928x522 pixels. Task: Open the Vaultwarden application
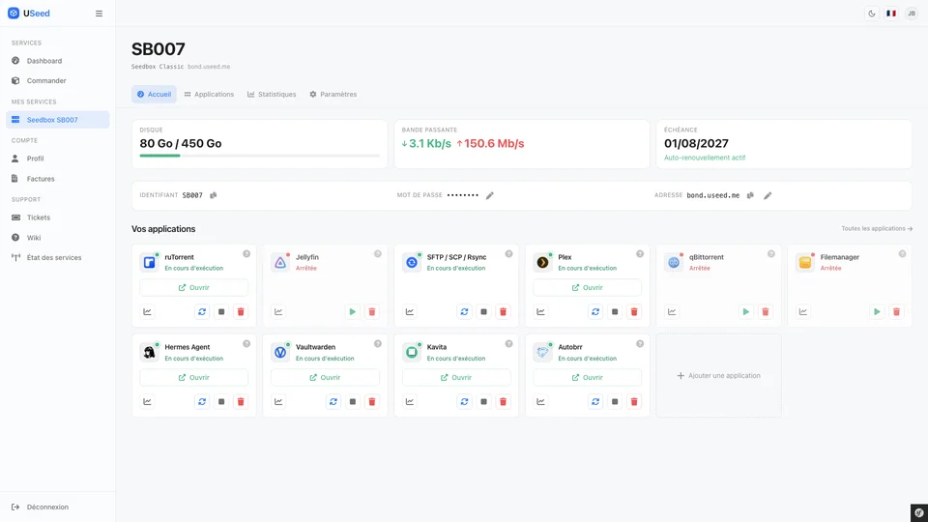coord(325,378)
